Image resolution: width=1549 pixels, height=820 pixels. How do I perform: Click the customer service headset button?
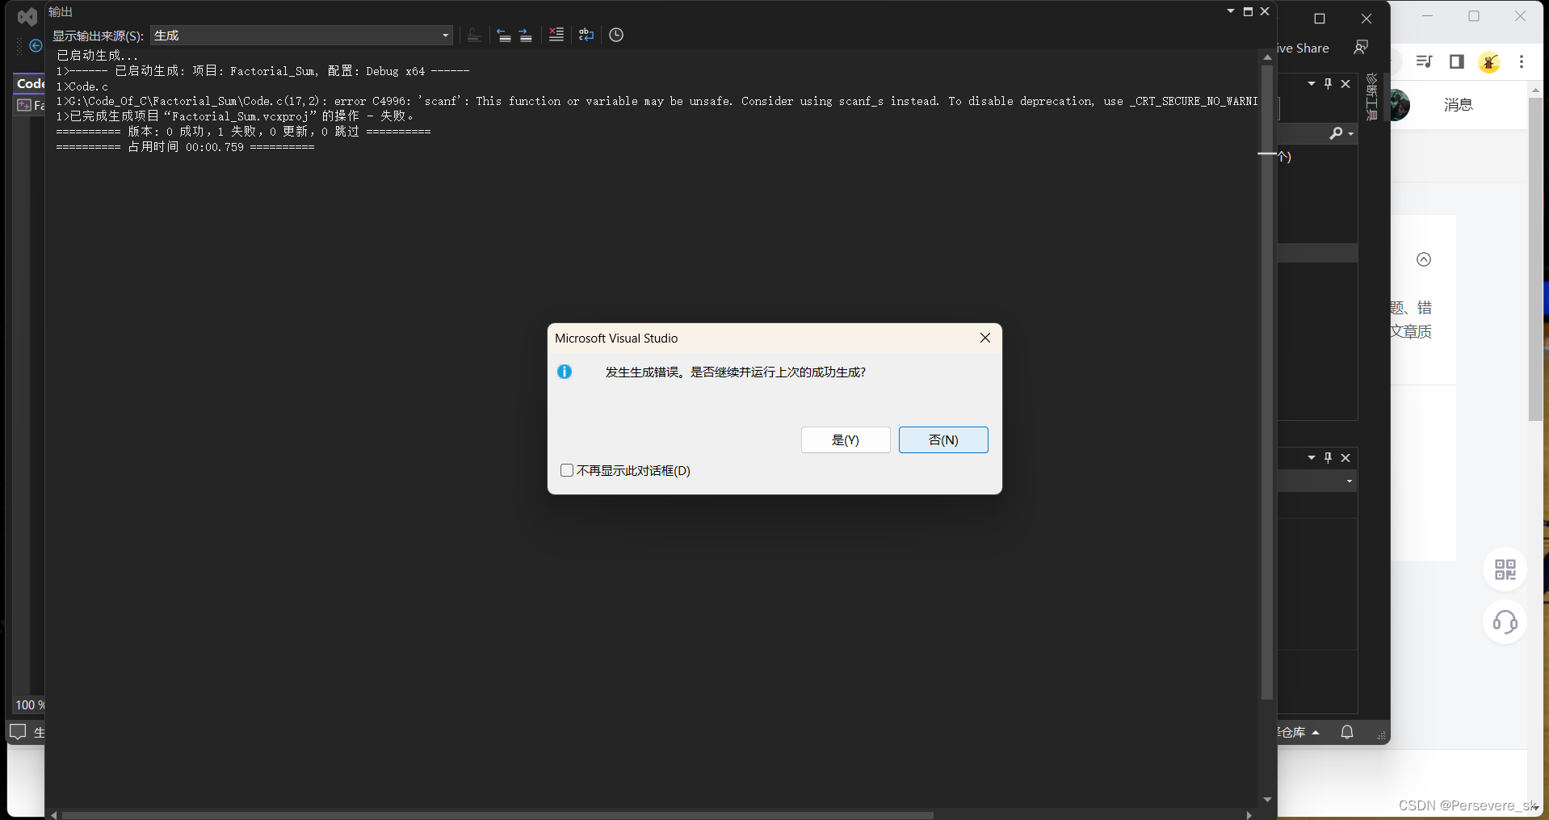click(1505, 622)
